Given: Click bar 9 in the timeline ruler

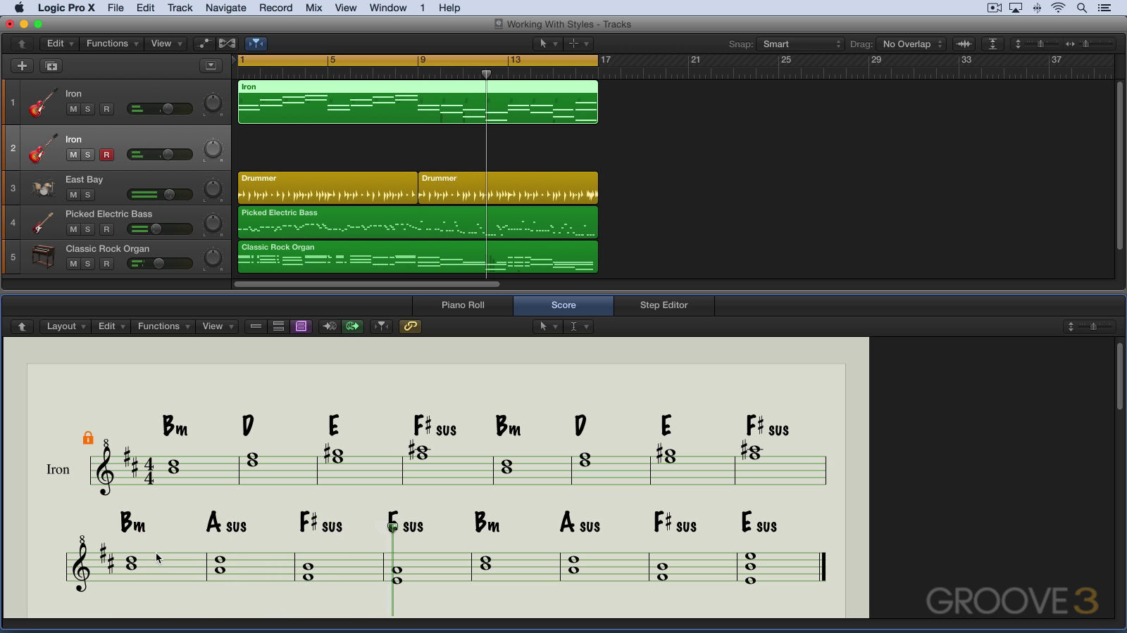Looking at the screenshot, I should [x=423, y=60].
